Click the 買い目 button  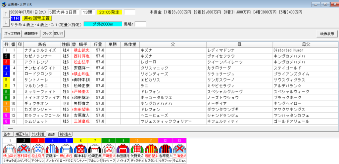tap(59, 34)
